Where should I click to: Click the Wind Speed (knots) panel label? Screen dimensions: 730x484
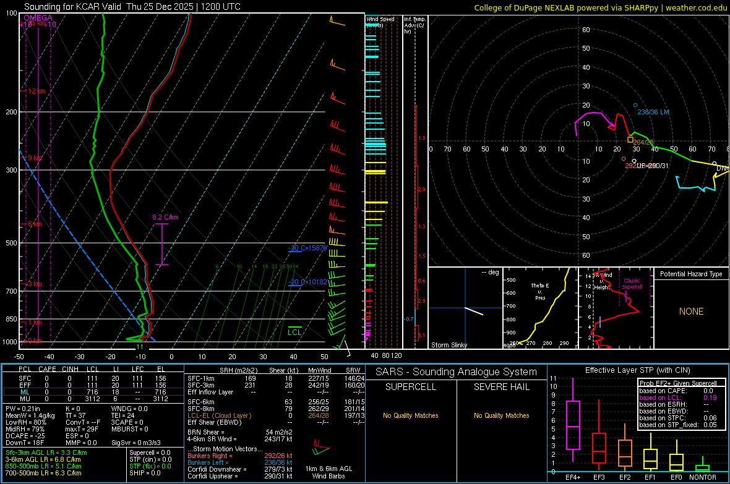click(x=380, y=22)
